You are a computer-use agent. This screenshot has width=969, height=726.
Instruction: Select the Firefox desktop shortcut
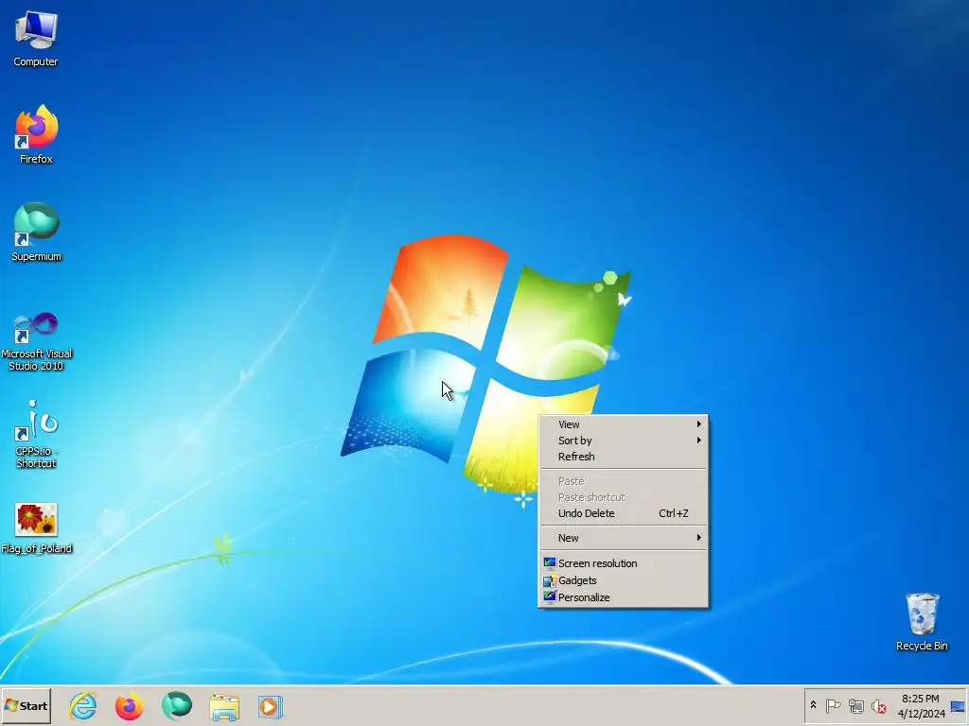pos(36,134)
